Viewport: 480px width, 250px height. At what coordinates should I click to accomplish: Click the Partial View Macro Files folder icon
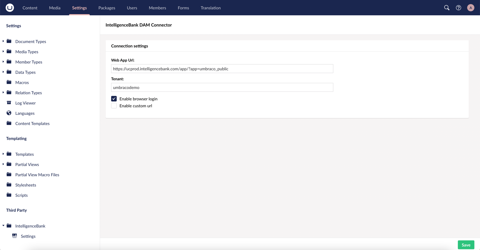click(x=9, y=175)
